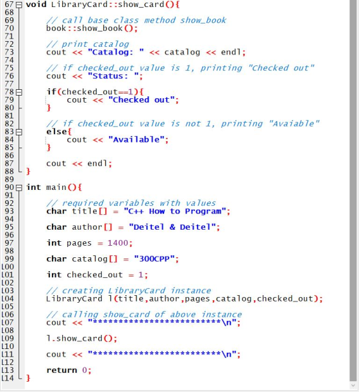Click the '// print catalog' comment

[88, 44]
